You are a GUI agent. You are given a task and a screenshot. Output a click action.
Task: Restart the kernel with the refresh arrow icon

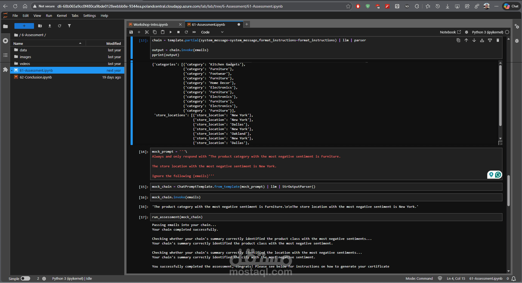pyautogui.click(x=186, y=32)
